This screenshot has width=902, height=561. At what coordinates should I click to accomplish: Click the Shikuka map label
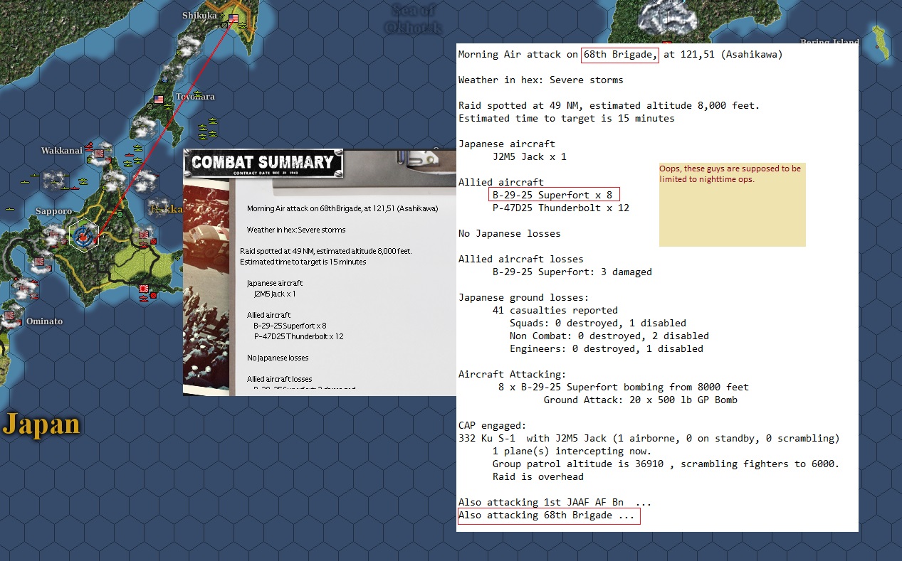point(199,15)
